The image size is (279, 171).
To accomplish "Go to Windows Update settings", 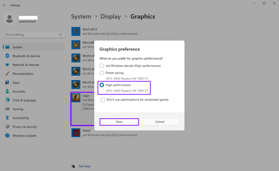I will (x=24, y=136).
